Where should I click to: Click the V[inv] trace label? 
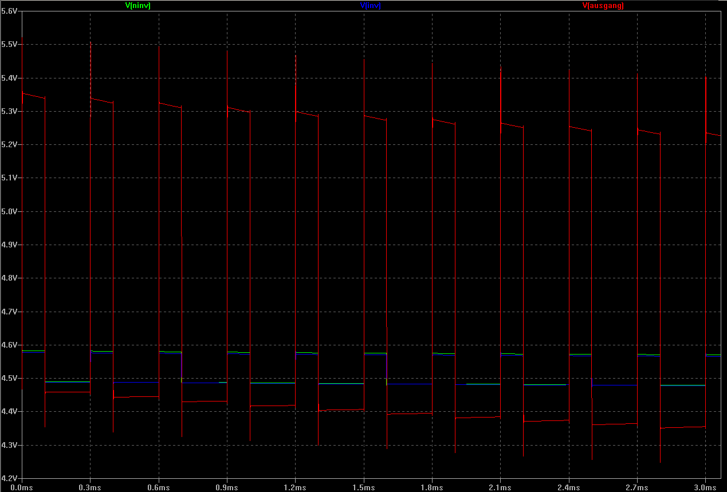[370, 5]
